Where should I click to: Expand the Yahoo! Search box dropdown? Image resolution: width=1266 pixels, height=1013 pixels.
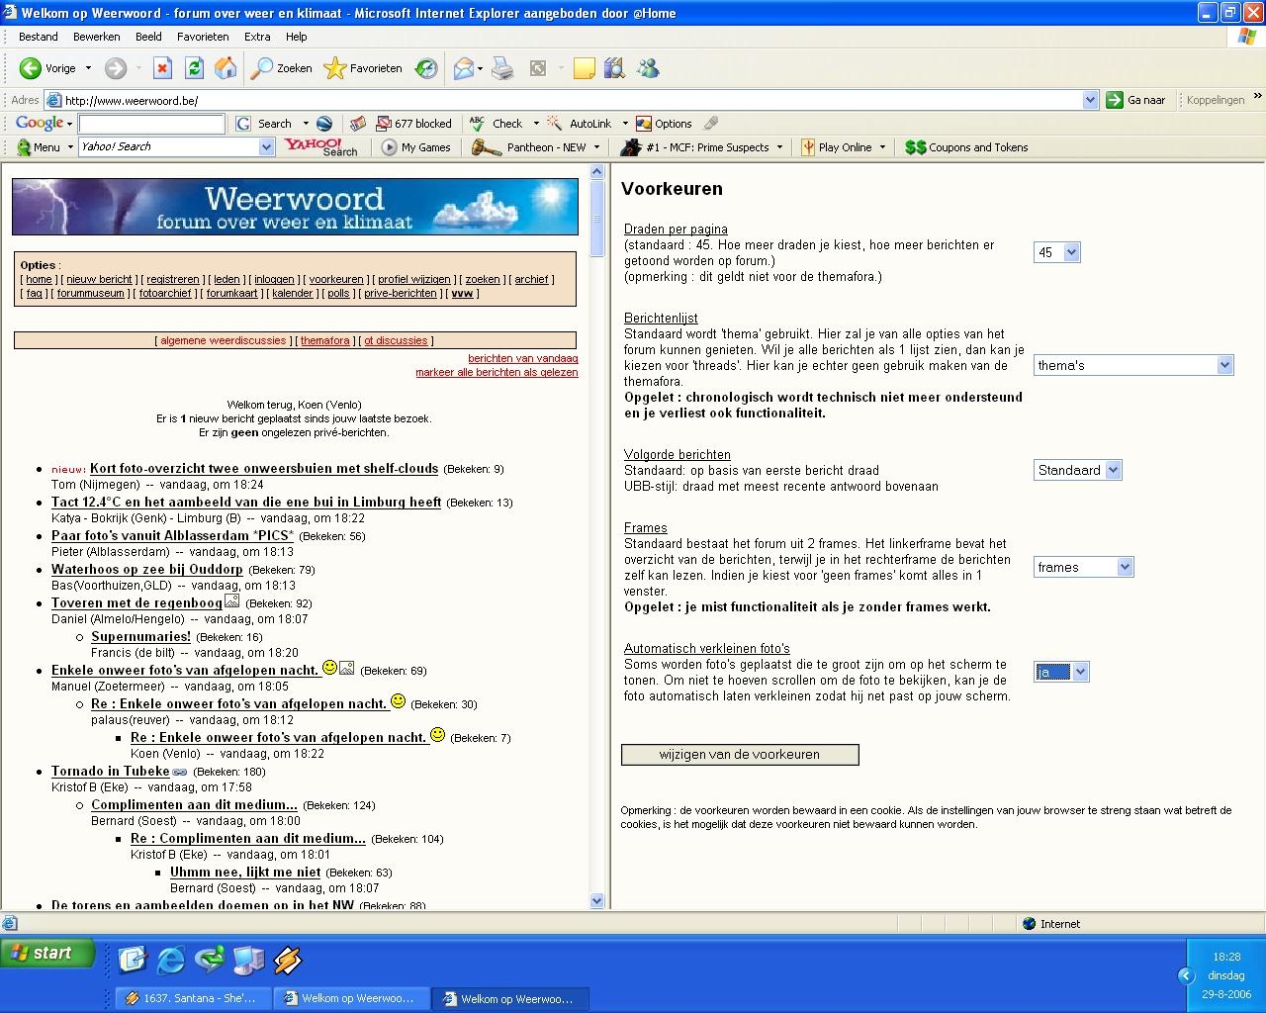(266, 147)
